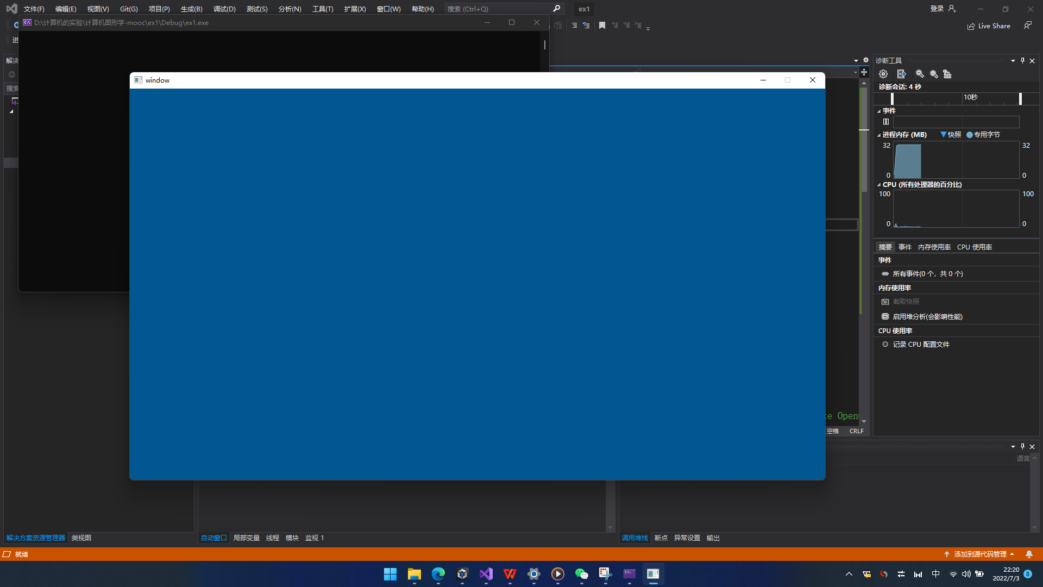Switch to the 内存使用率 tab
This screenshot has height=587, width=1043.
pyautogui.click(x=934, y=247)
